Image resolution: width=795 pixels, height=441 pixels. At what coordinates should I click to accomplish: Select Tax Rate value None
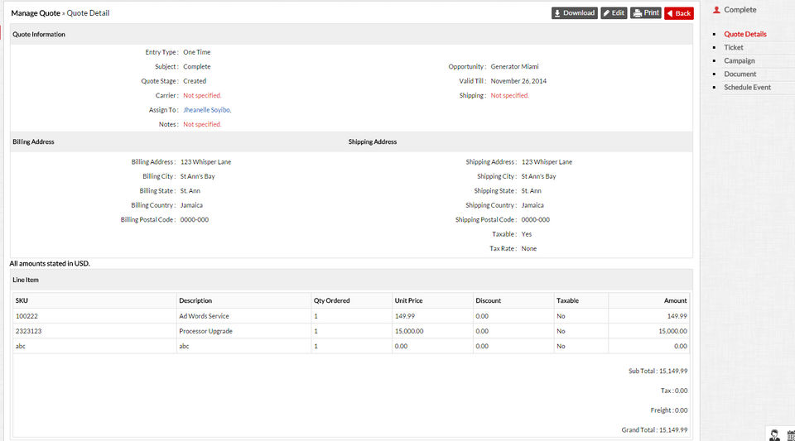tap(529, 248)
